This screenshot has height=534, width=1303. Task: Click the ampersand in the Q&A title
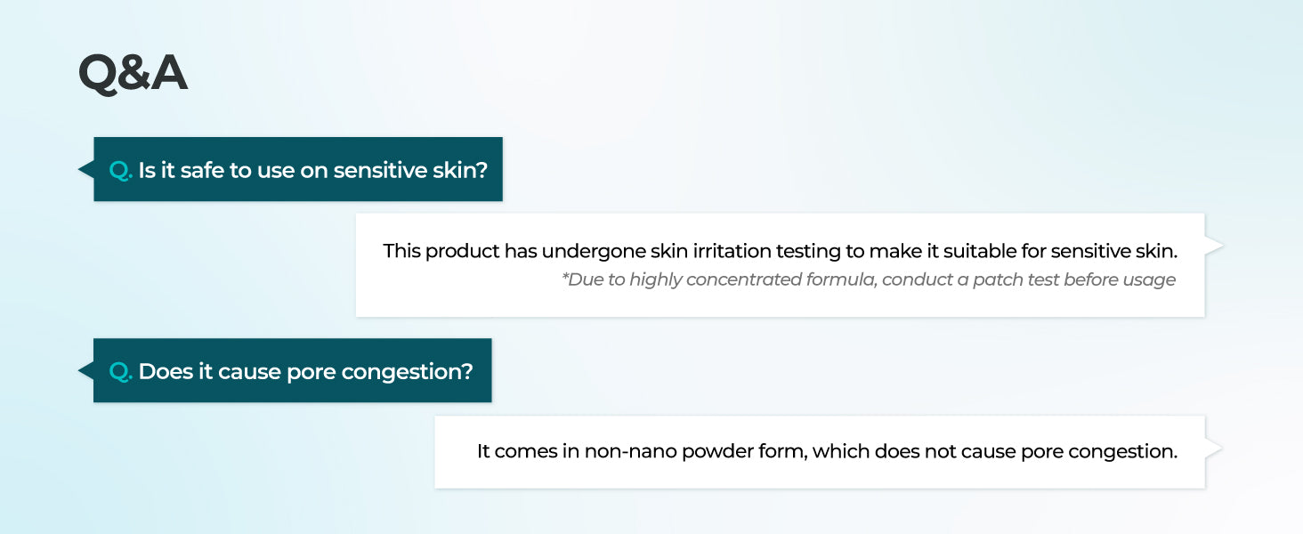point(134,73)
